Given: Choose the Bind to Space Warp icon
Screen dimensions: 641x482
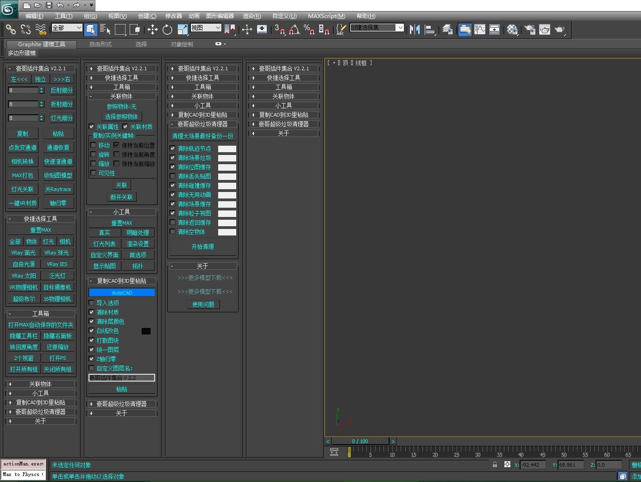Looking at the screenshot, I should click(x=41, y=30).
